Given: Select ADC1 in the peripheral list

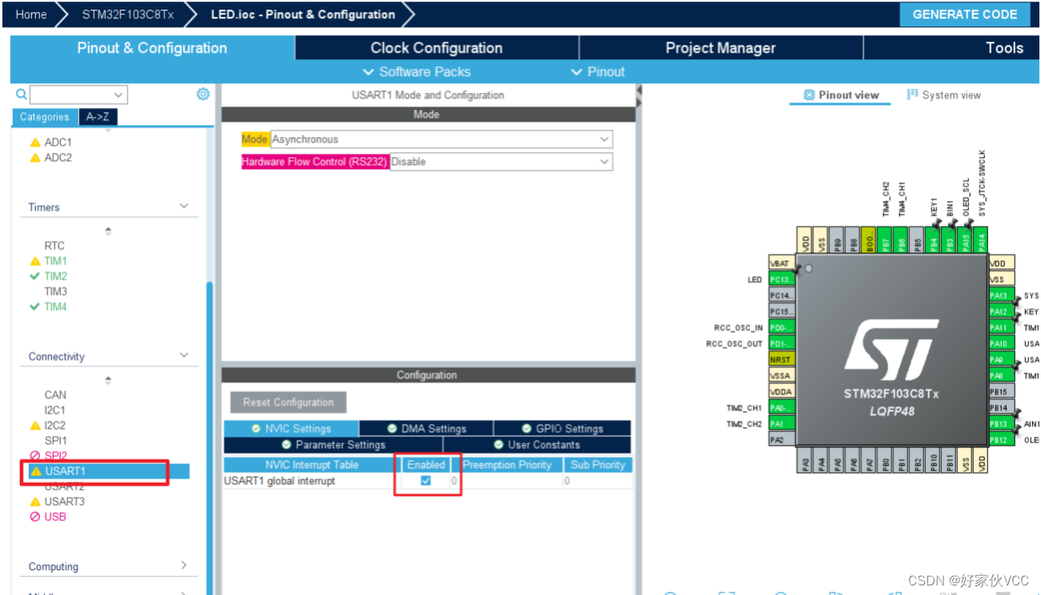Looking at the screenshot, I should (x=58, y=142).
